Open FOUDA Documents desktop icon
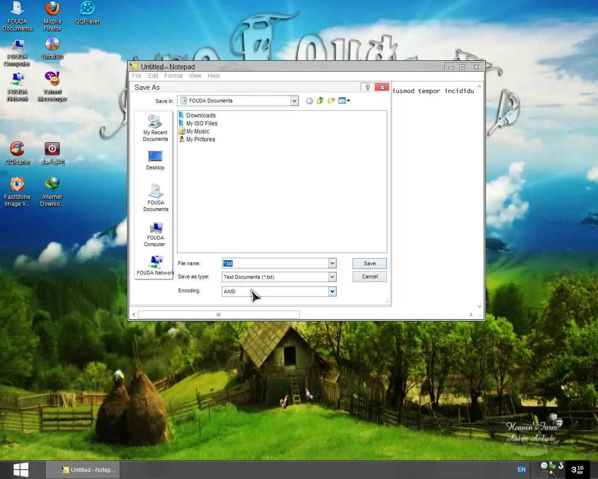Image resolution: width=598 pixels, height=479 pixels. coord(17,16)
